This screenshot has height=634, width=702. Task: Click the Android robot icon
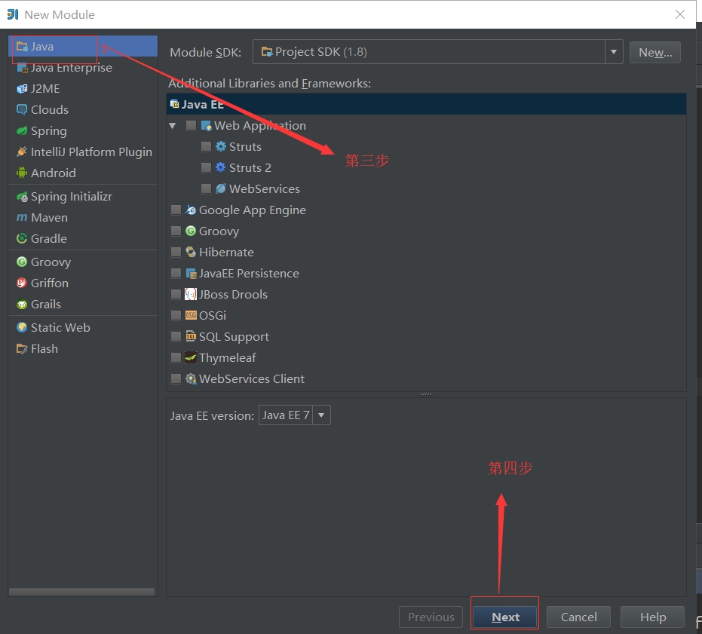[x=22, y=173]
